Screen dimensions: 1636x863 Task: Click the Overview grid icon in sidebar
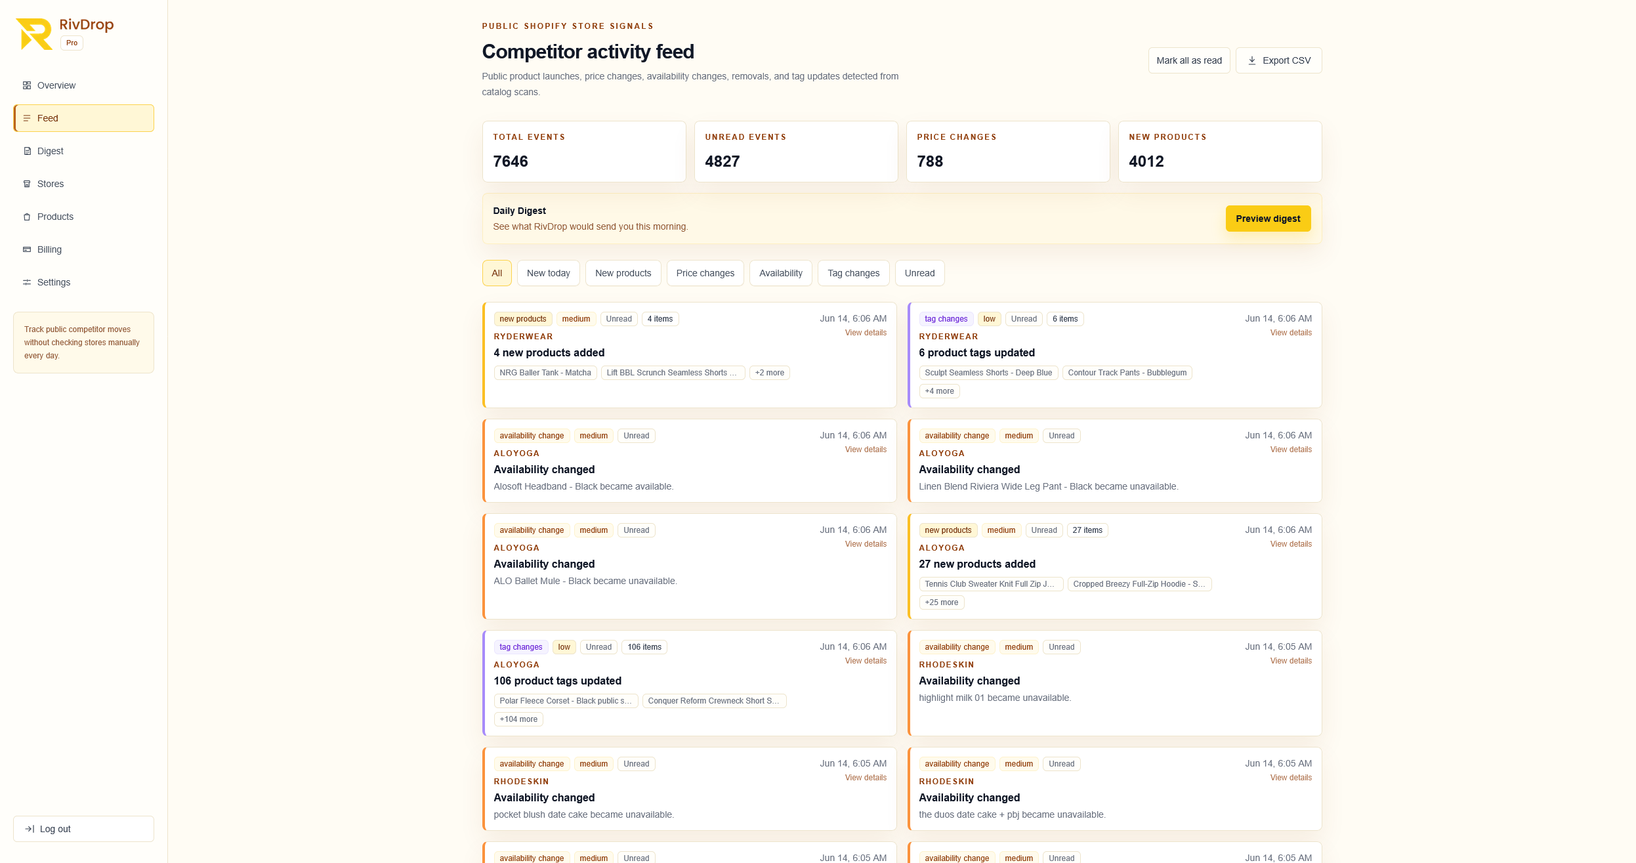(x=27, y=85)
